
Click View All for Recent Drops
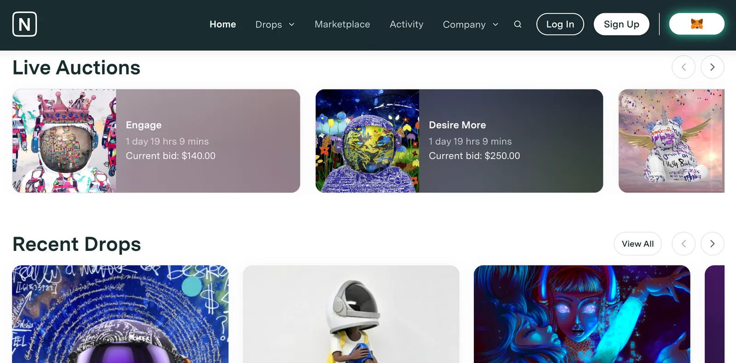click(x=638, y=244)
